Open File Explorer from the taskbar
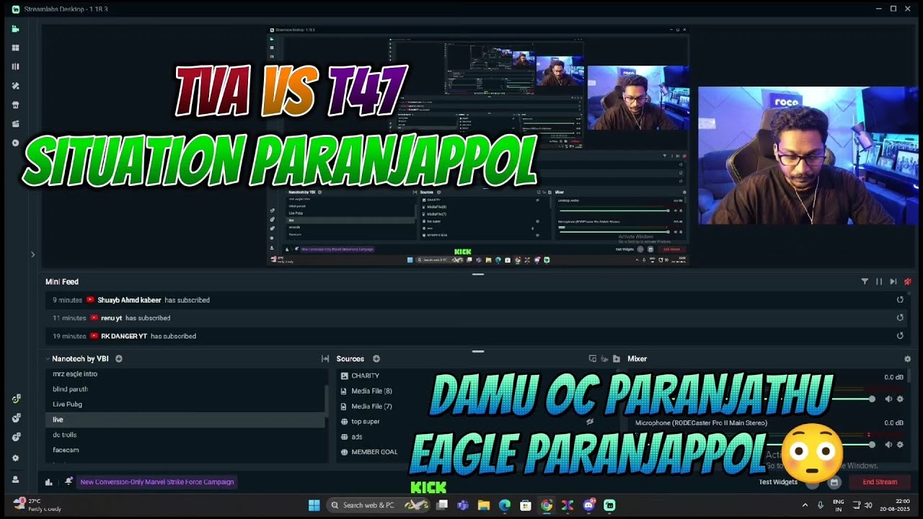 pos(483,505)
